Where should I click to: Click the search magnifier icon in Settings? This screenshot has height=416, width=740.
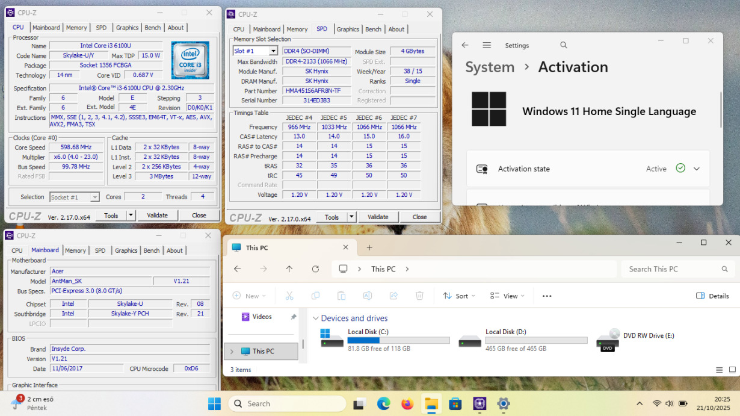click(x=564, y=45)
